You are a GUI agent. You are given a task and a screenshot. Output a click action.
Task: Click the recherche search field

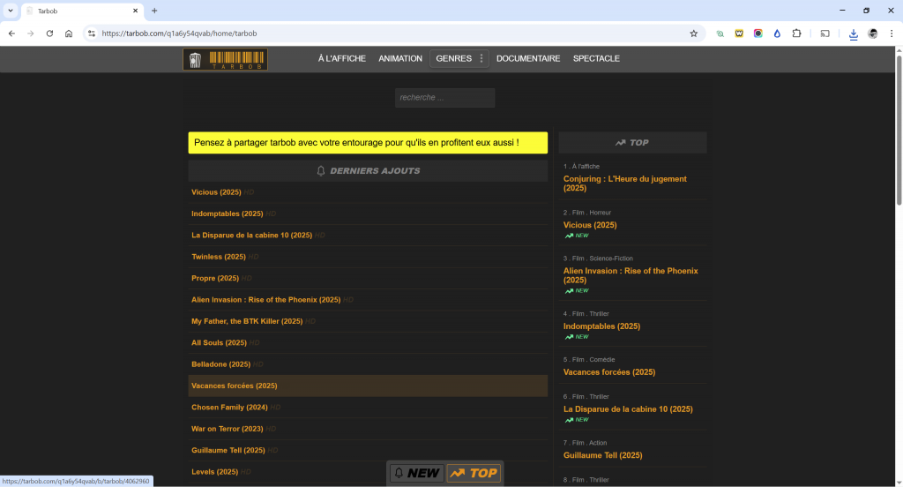point(444,98)
